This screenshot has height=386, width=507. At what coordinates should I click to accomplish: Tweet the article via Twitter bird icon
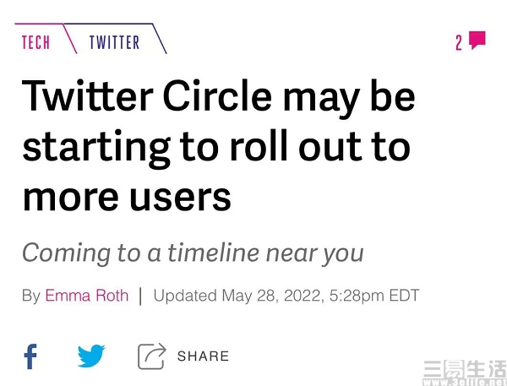(x=91, y=356)
